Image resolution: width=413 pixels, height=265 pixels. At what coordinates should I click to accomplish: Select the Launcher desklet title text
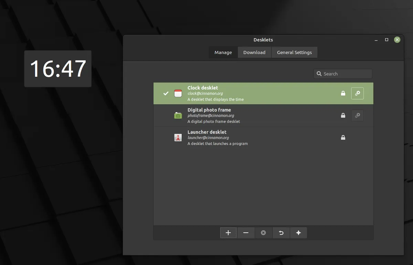point(207,132)
